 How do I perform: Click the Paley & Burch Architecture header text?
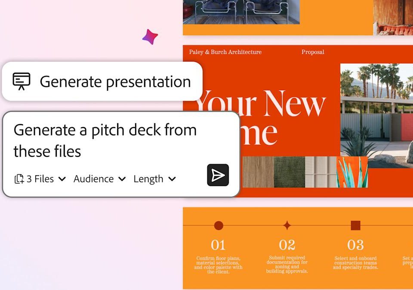225,52
